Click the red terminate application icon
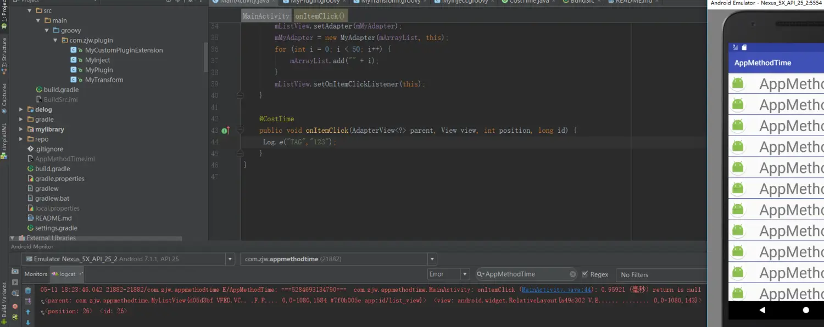The height and width of the screenshot is (327, 824). 15,306
